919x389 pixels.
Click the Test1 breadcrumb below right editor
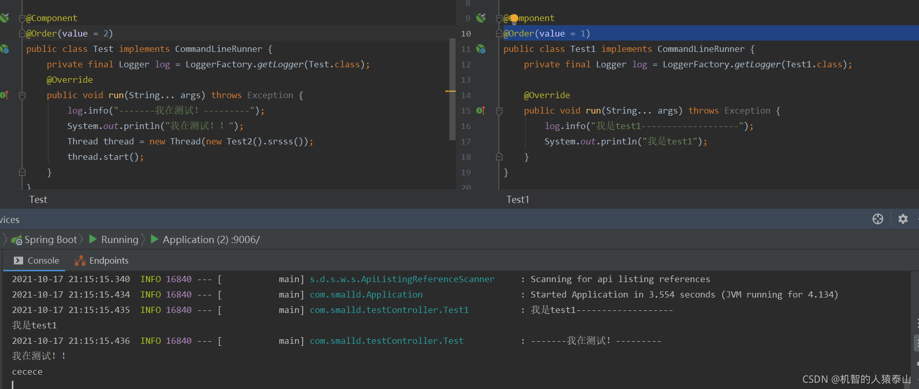[x=517, y=199]
